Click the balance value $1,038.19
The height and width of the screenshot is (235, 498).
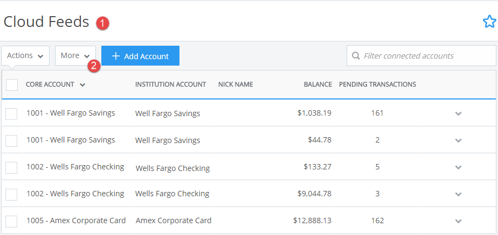(x=314, y=113)
